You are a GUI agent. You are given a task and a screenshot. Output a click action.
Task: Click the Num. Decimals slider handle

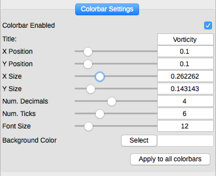pos(112,101)
